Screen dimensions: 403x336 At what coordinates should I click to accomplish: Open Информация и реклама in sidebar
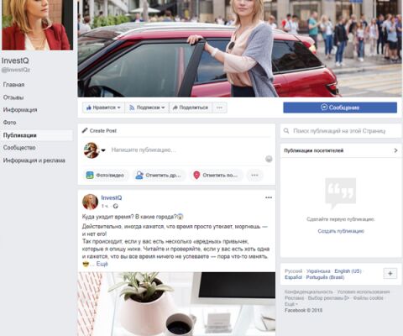[x=34, y=160]
